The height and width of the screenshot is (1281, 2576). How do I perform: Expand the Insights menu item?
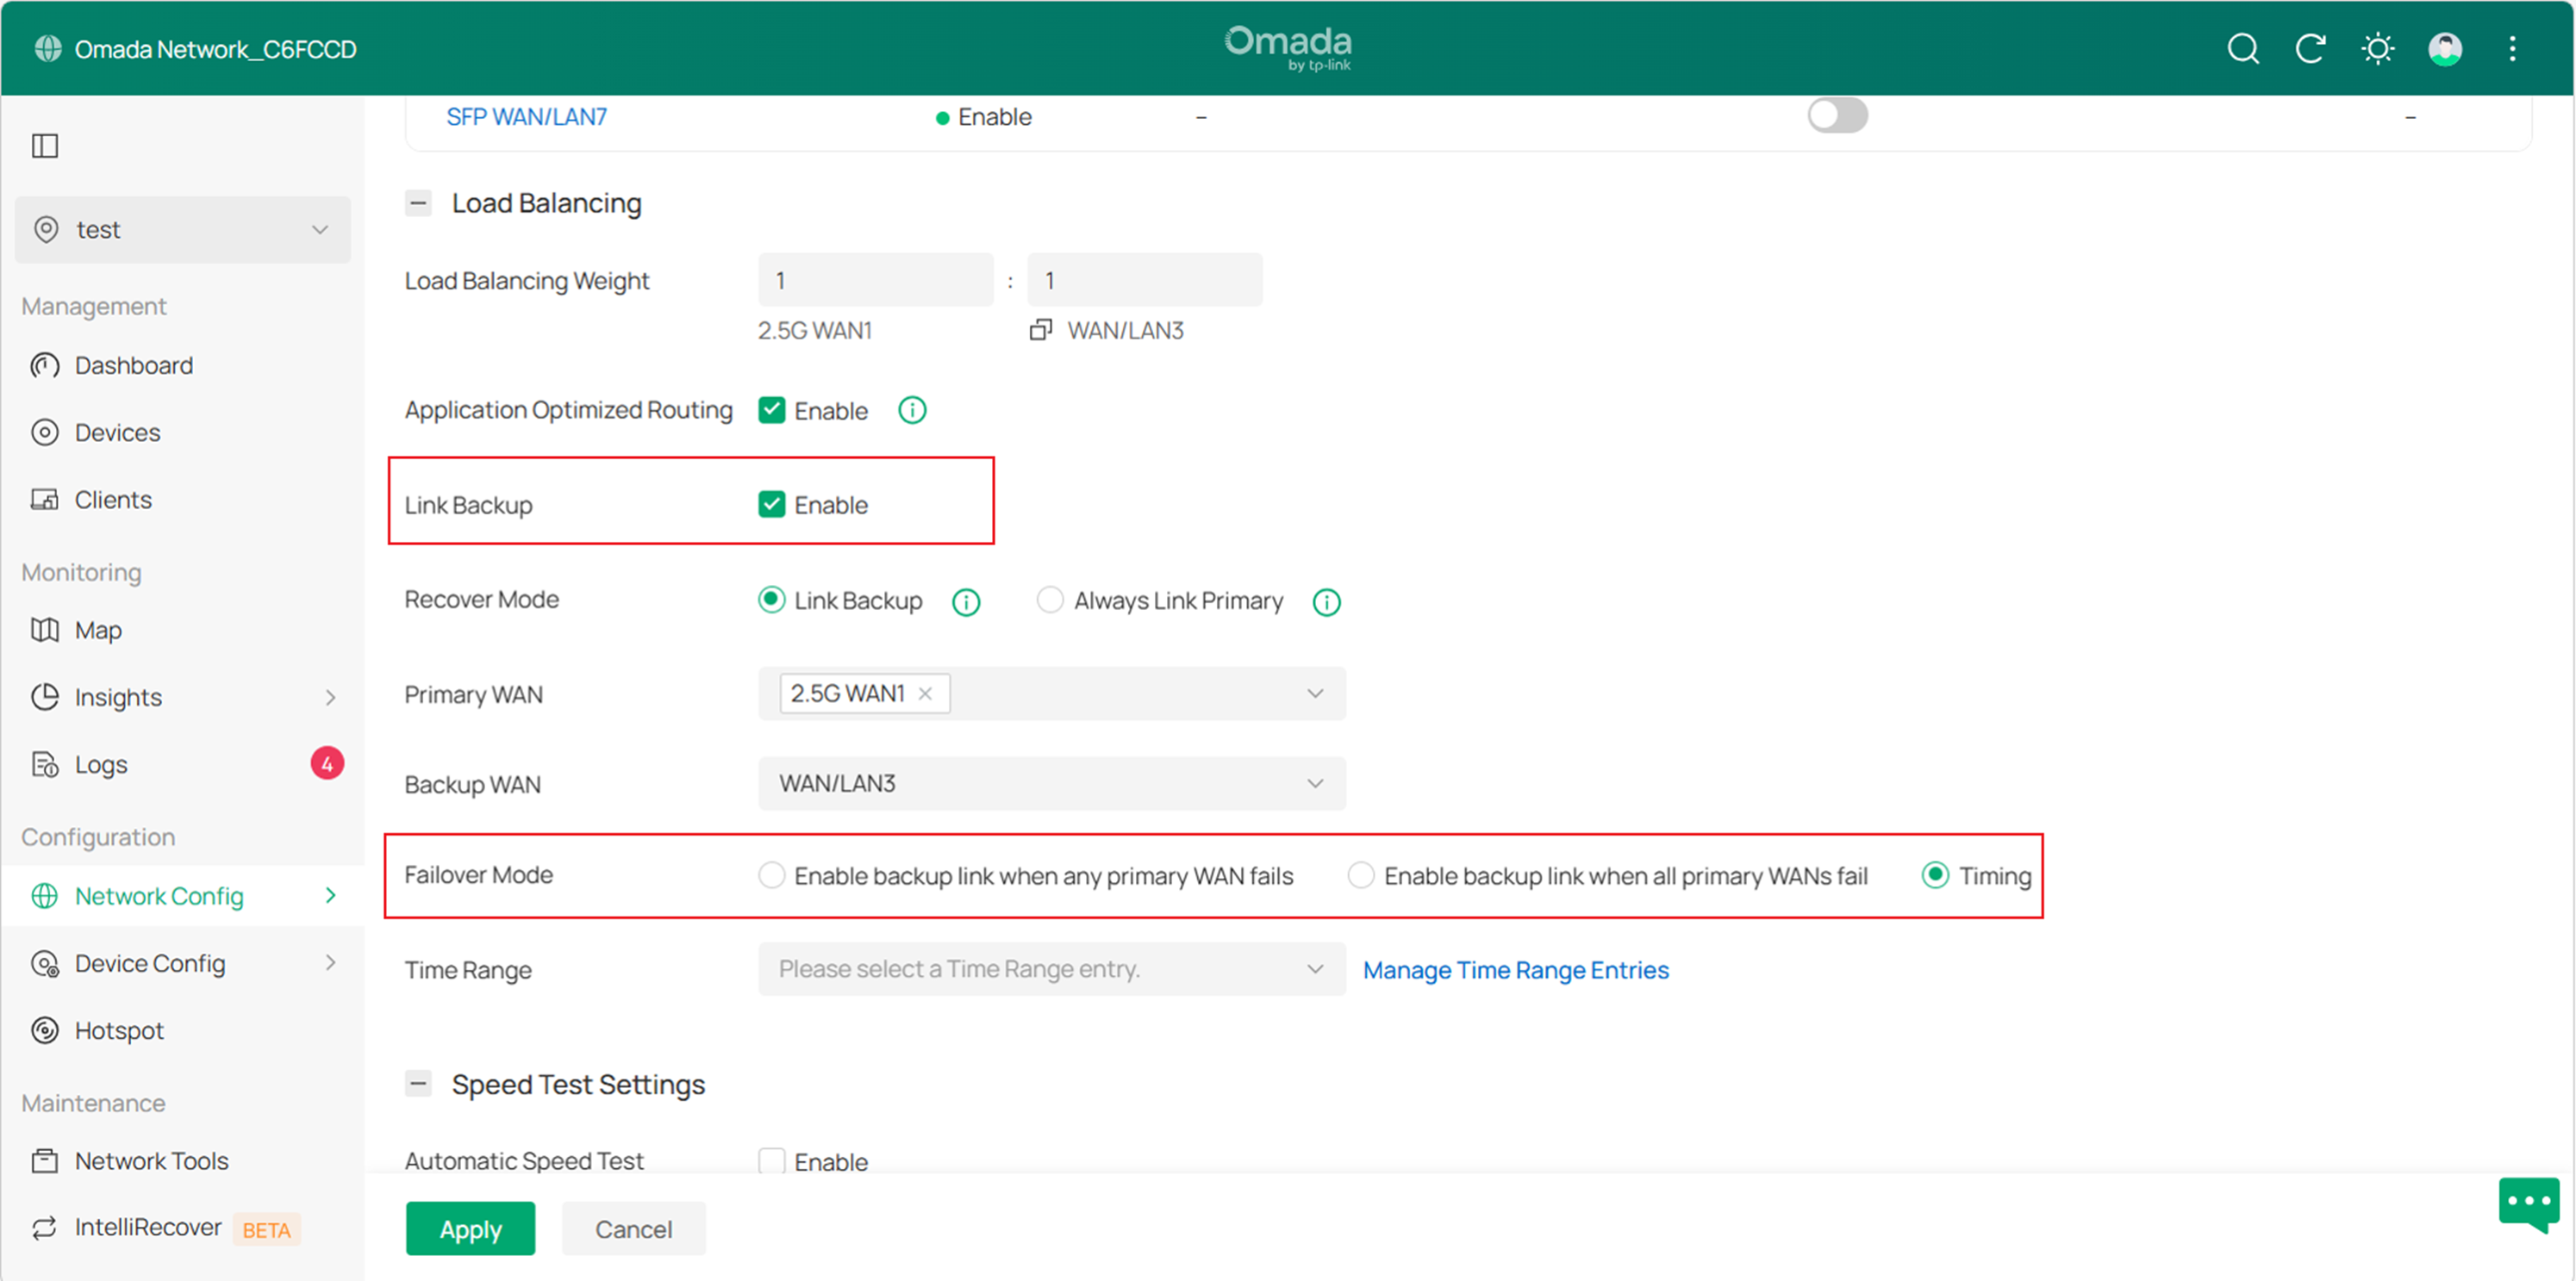(x=117, y=696)
